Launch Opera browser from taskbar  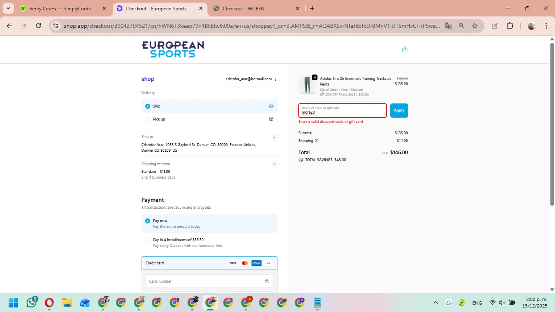[x=49, y=303]
